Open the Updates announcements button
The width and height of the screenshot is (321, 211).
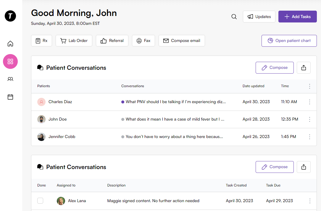pyautogui.click(x=259, y=17)
